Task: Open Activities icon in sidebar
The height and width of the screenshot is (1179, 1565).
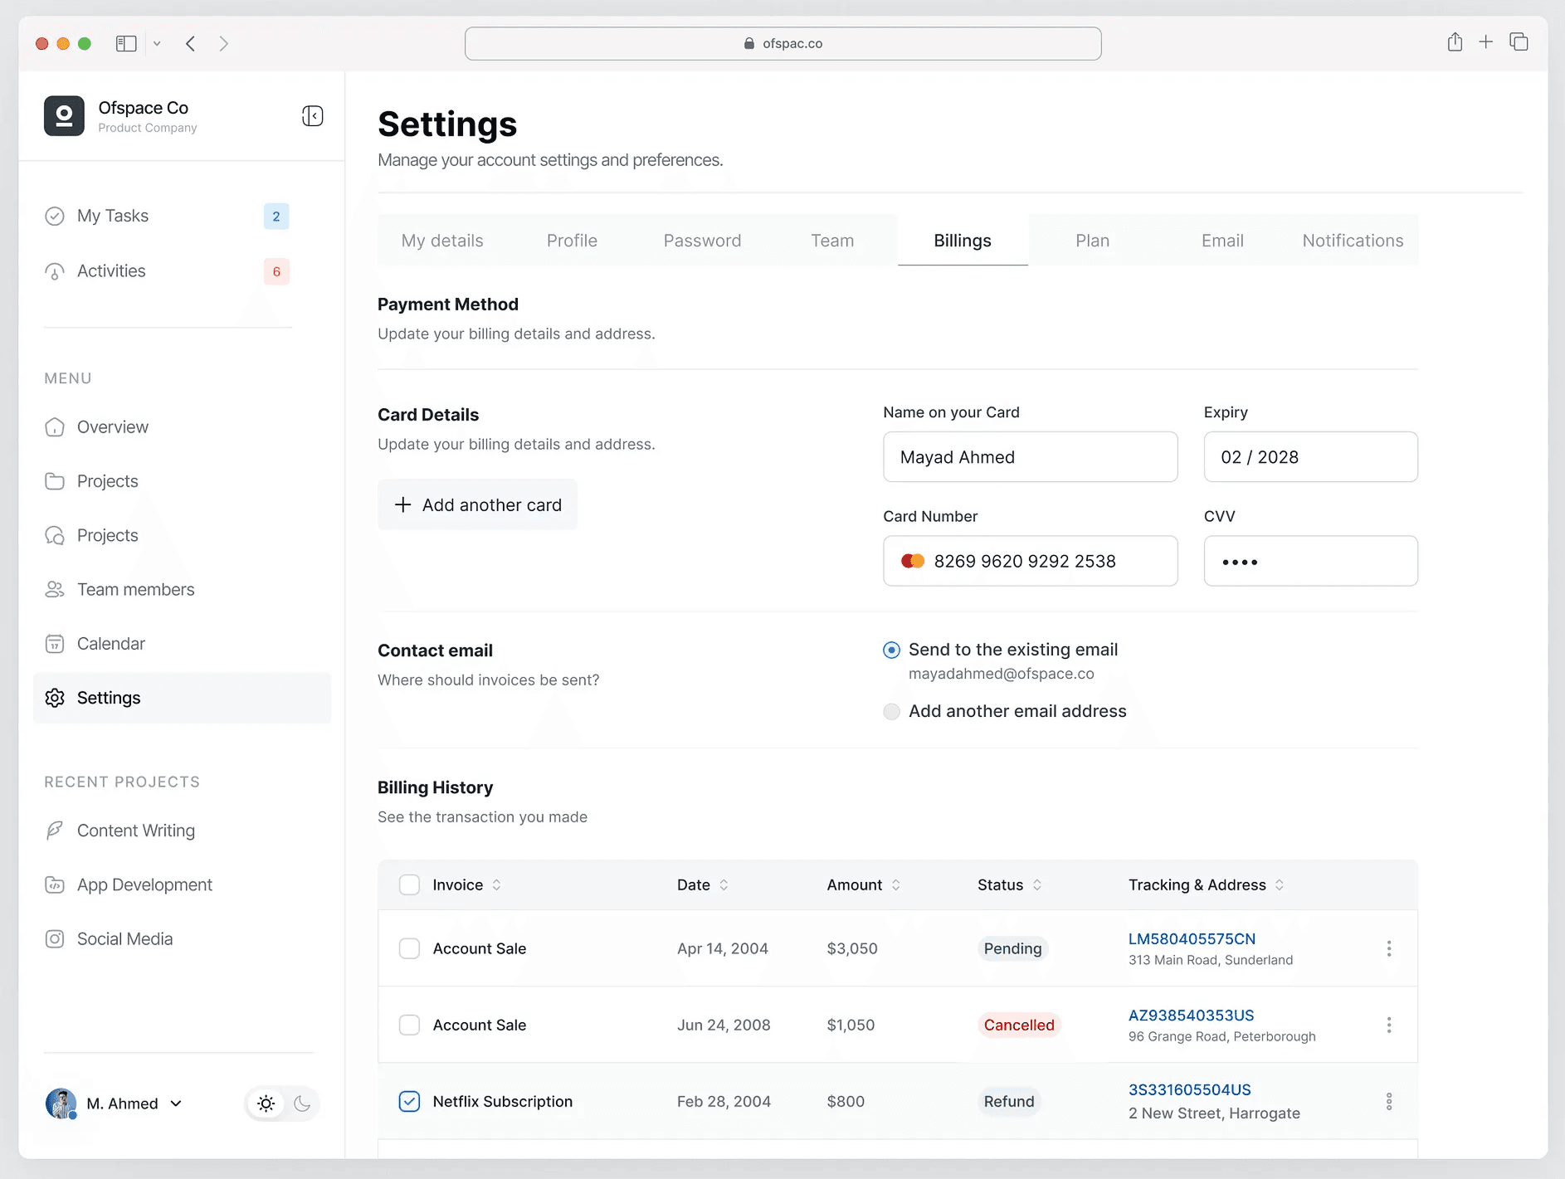Action: (55, 271)
